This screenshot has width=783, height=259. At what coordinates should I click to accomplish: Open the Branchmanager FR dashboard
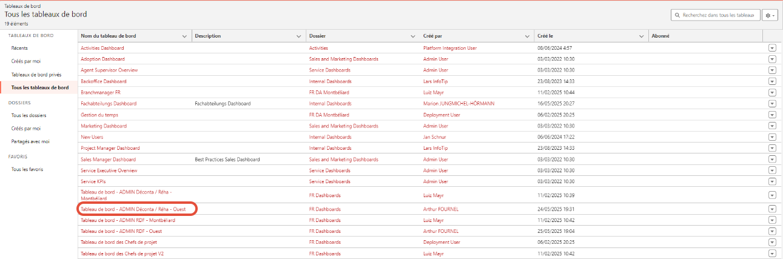[x=101, y=92]
